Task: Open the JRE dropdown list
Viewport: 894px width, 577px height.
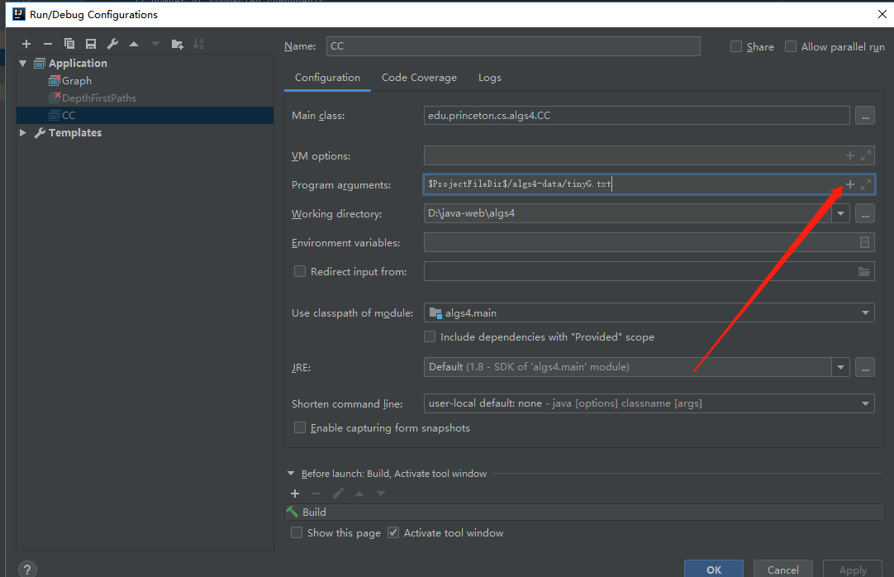Action: [840, 367]
